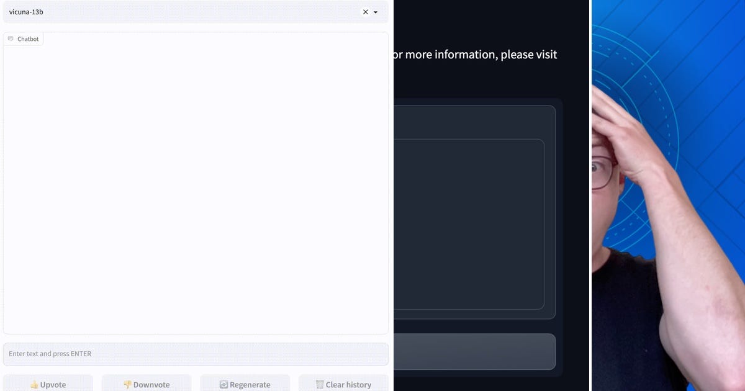Click the Enter text input field
Image resolution: width=745 pixels, height=391 pixels.
coord(196,354)
